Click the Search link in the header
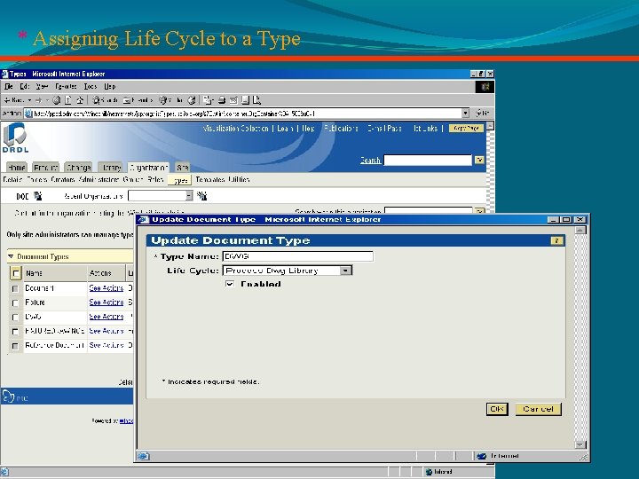639x479 pixels. pyautogui.click(x=370, y=160)
